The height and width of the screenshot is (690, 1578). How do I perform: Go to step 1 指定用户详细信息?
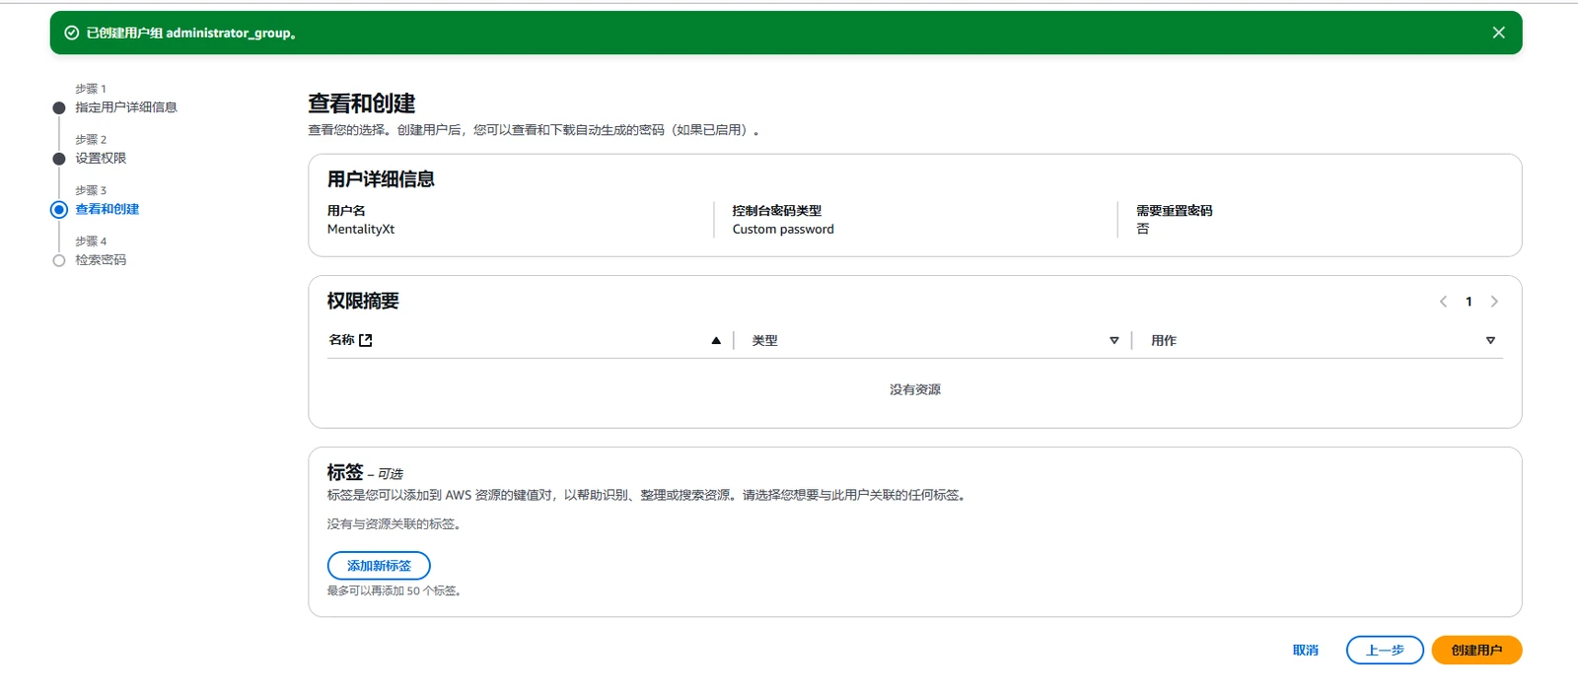click(126, 107)
